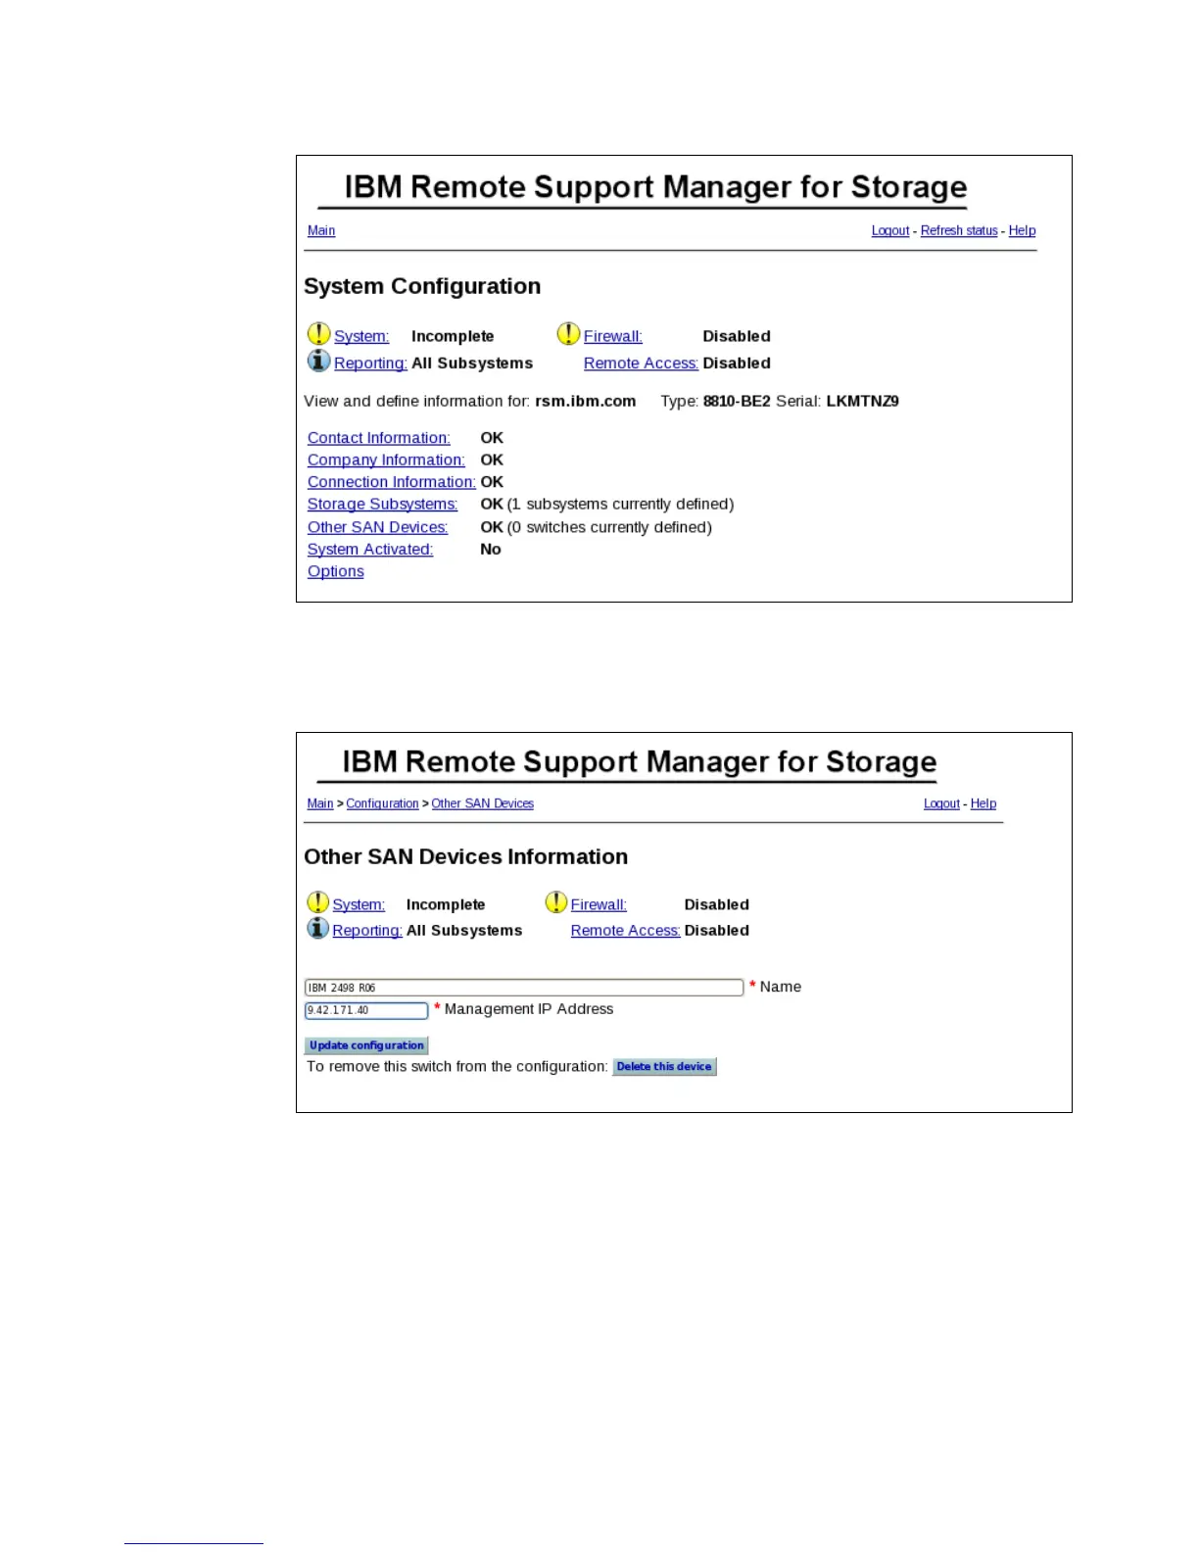The width and height of the screenshot is (1199, 1552).
Task: Open Firewall link on Other SAN Devices page
Action: tap(599, 905)
